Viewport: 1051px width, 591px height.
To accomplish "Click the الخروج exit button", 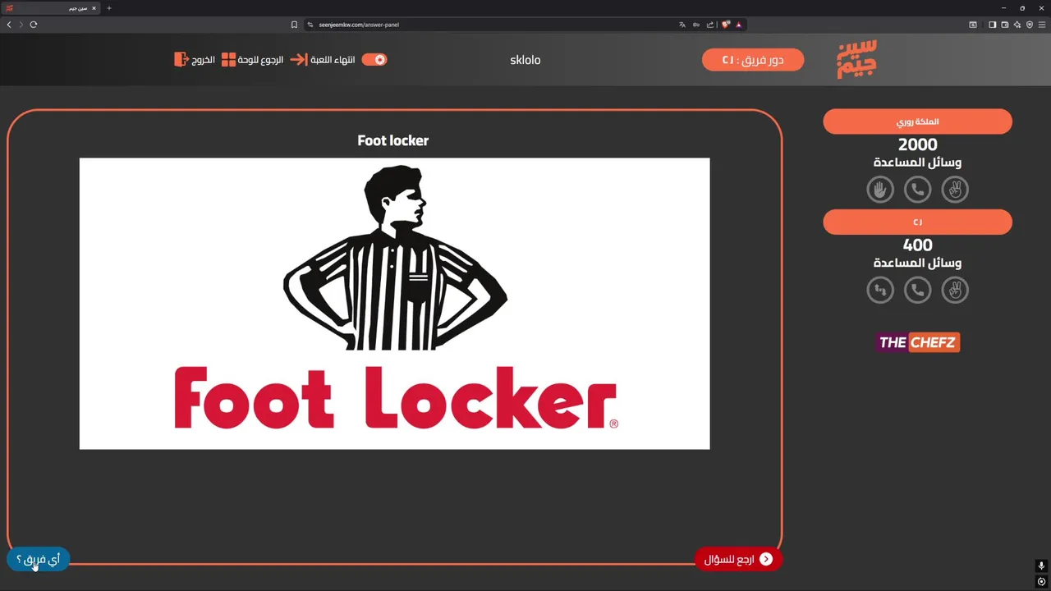I will [x=195, y=60].
